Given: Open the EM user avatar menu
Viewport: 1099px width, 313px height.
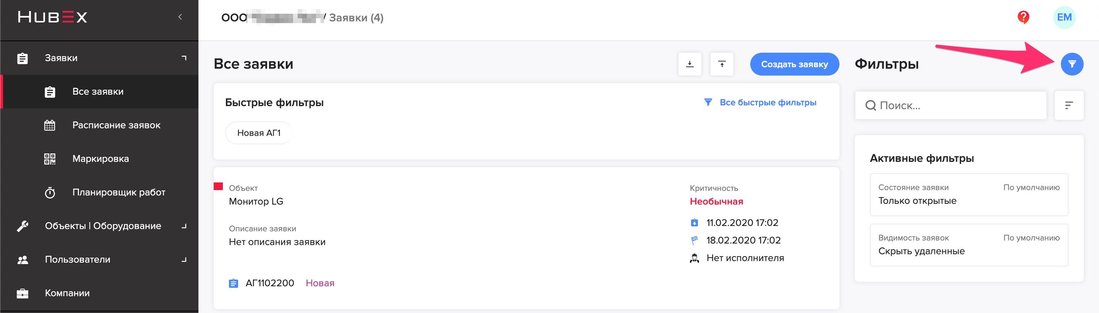Looking at the screenshot, I should coord(1064,18).
